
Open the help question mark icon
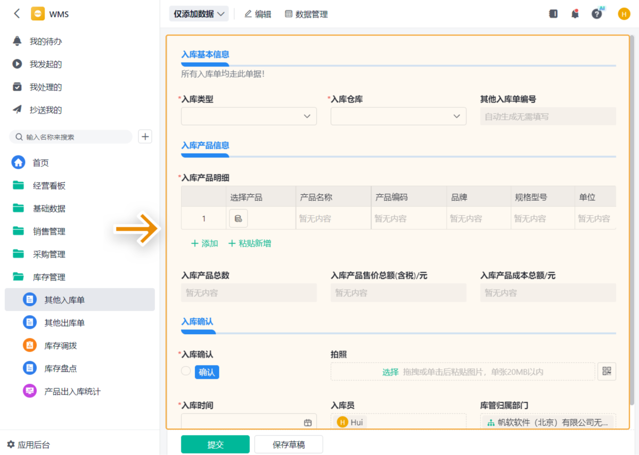pos(596,14)
